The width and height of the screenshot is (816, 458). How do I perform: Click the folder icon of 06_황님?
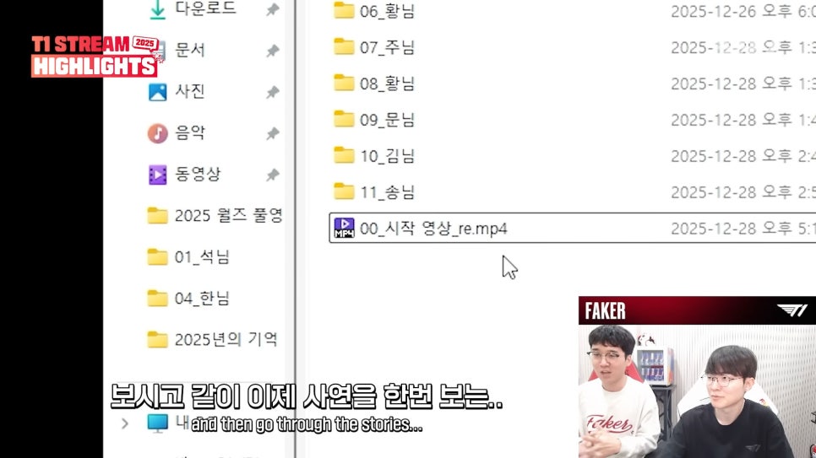pyautogui.click(x=344, y=10)
